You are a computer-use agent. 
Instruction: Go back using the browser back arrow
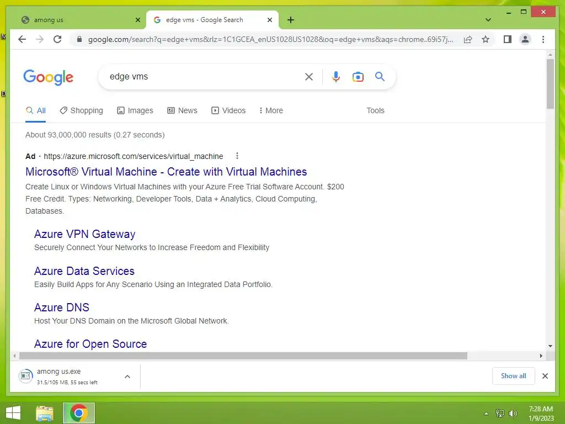[x=22, y=39]
